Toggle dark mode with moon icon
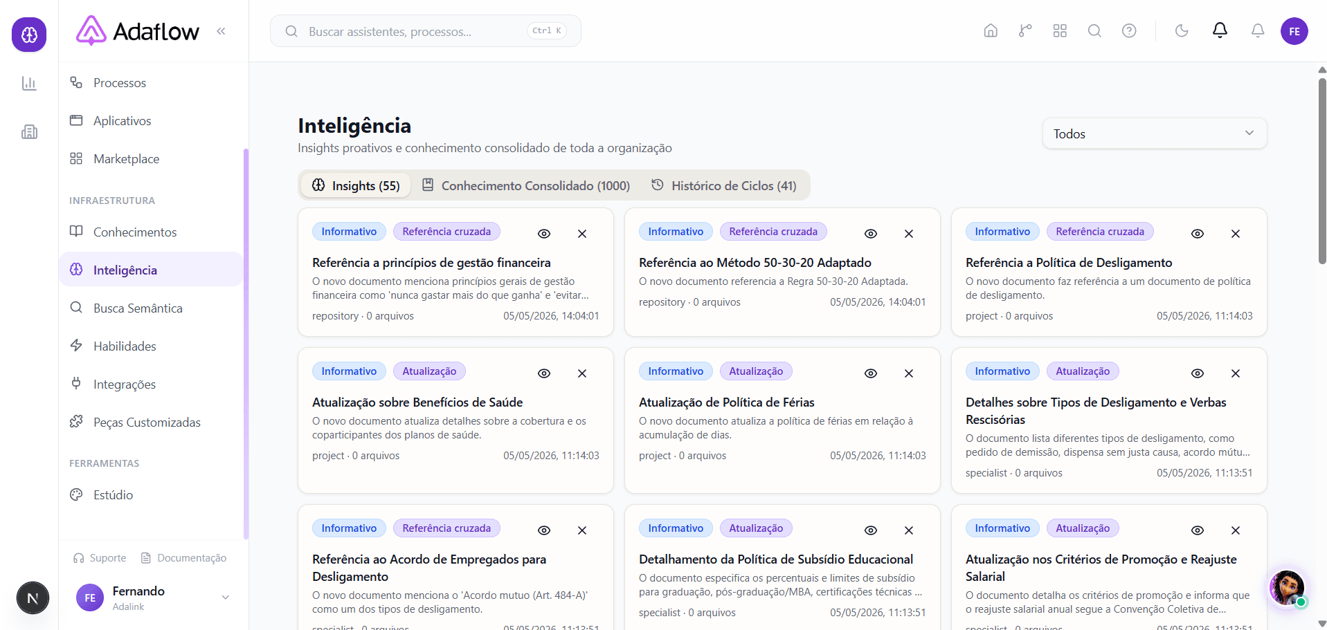The image size is (1327, 630). [x=1182, y=31]
